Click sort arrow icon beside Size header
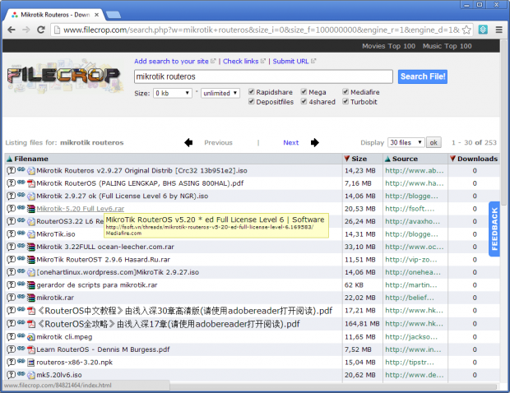This screenshot has height=393, width=510. (x=347, y=159)
